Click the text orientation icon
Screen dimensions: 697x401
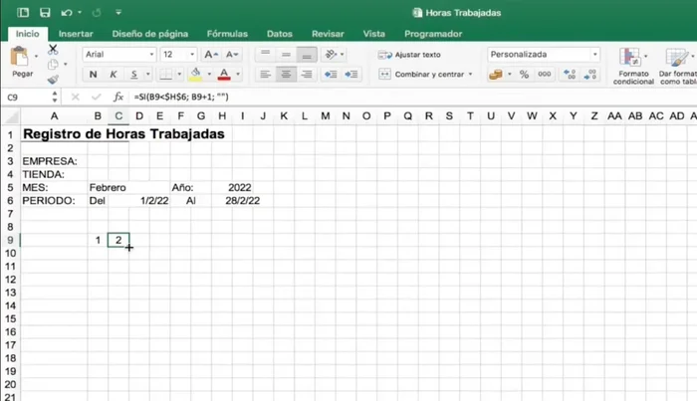pyautogui.click(x=332, y=54)
